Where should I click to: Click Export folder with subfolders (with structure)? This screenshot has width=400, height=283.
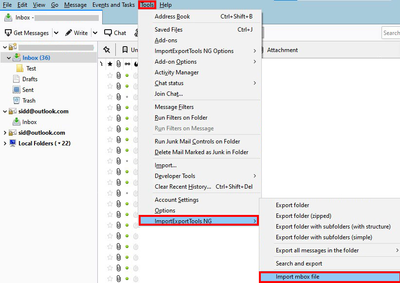330,227
